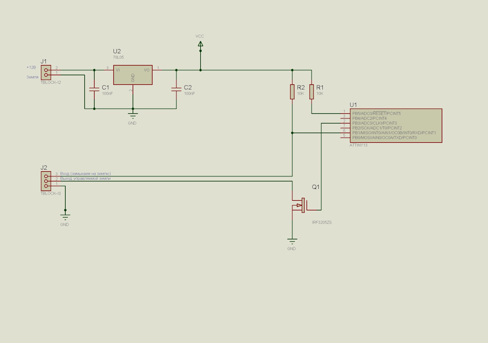The width and height of the screenshot is (488, 343).
Task: Click the 'Выход управляемой земли' label
Action: (x=85, y=179)
